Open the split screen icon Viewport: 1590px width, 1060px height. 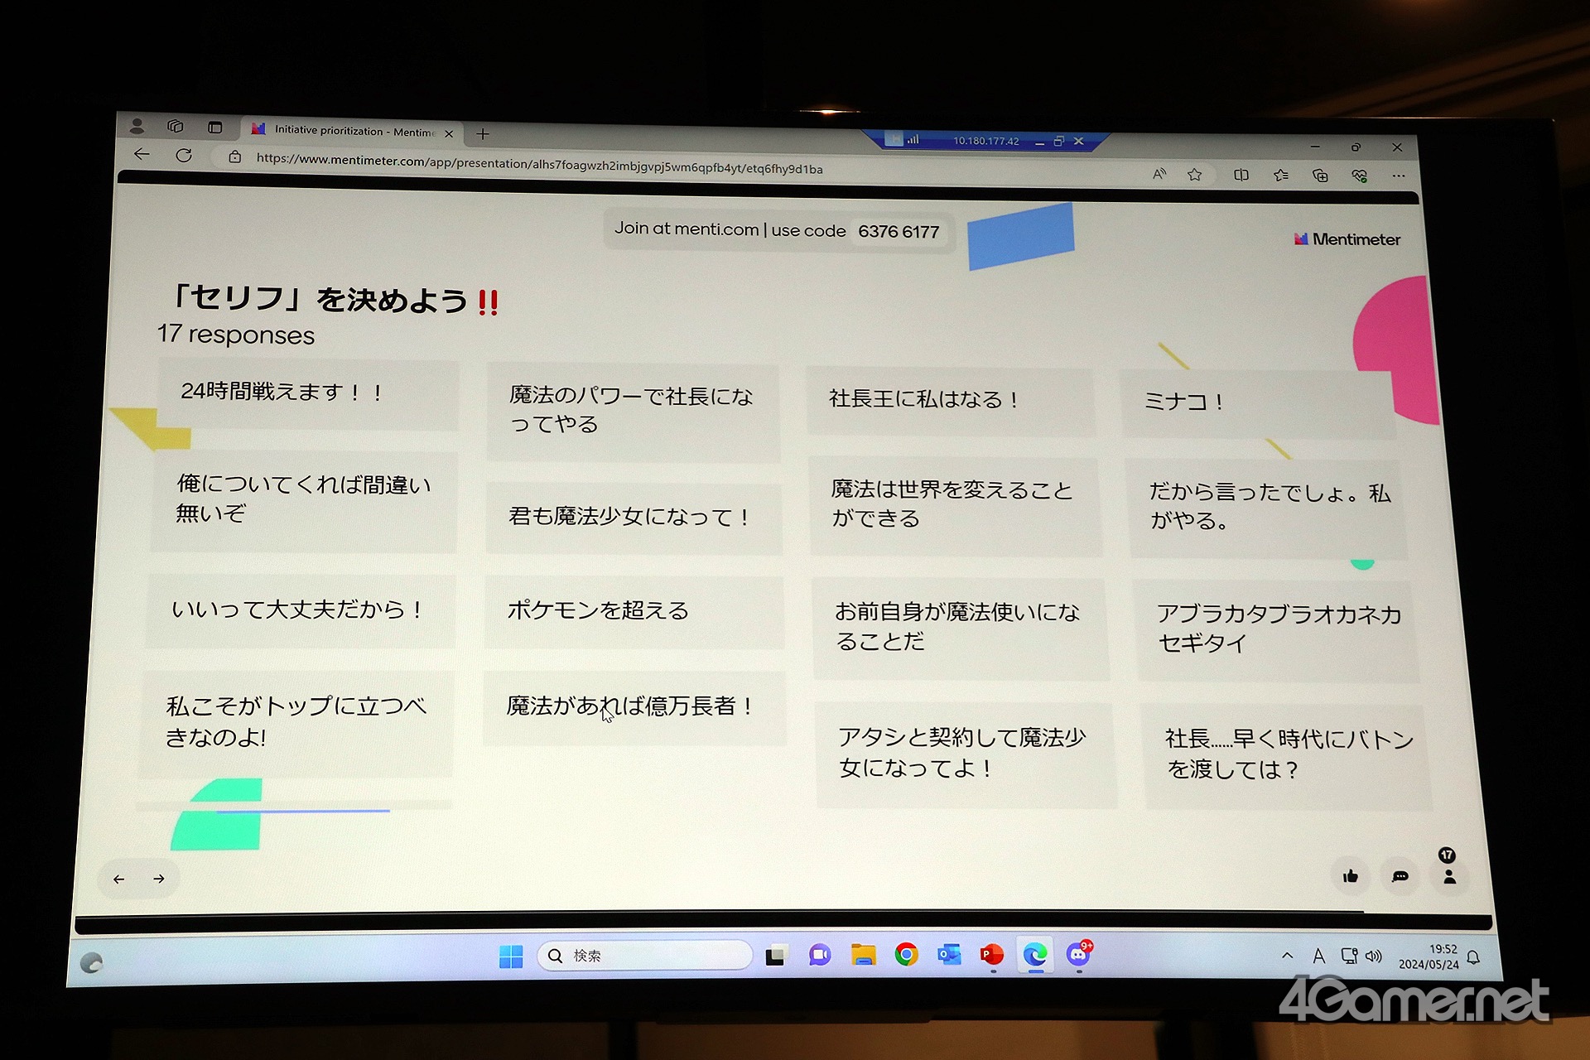(x=1241, y=175)
